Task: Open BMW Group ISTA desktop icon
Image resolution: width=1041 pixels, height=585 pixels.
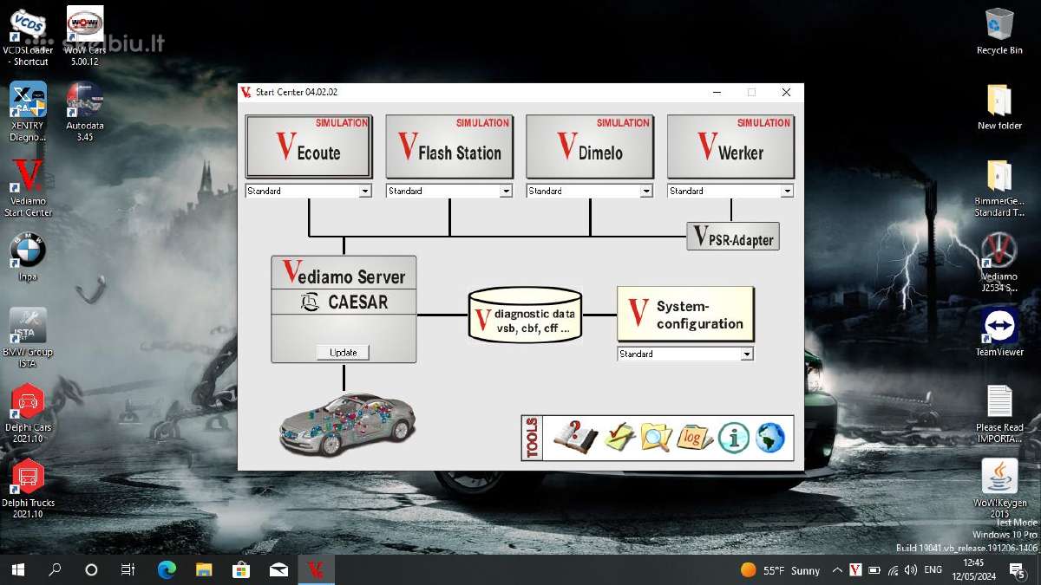Action: click(x=28, y=338)
